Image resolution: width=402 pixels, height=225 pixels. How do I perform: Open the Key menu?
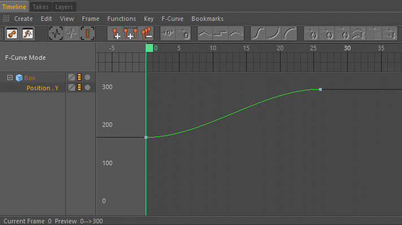click(148, 19)
